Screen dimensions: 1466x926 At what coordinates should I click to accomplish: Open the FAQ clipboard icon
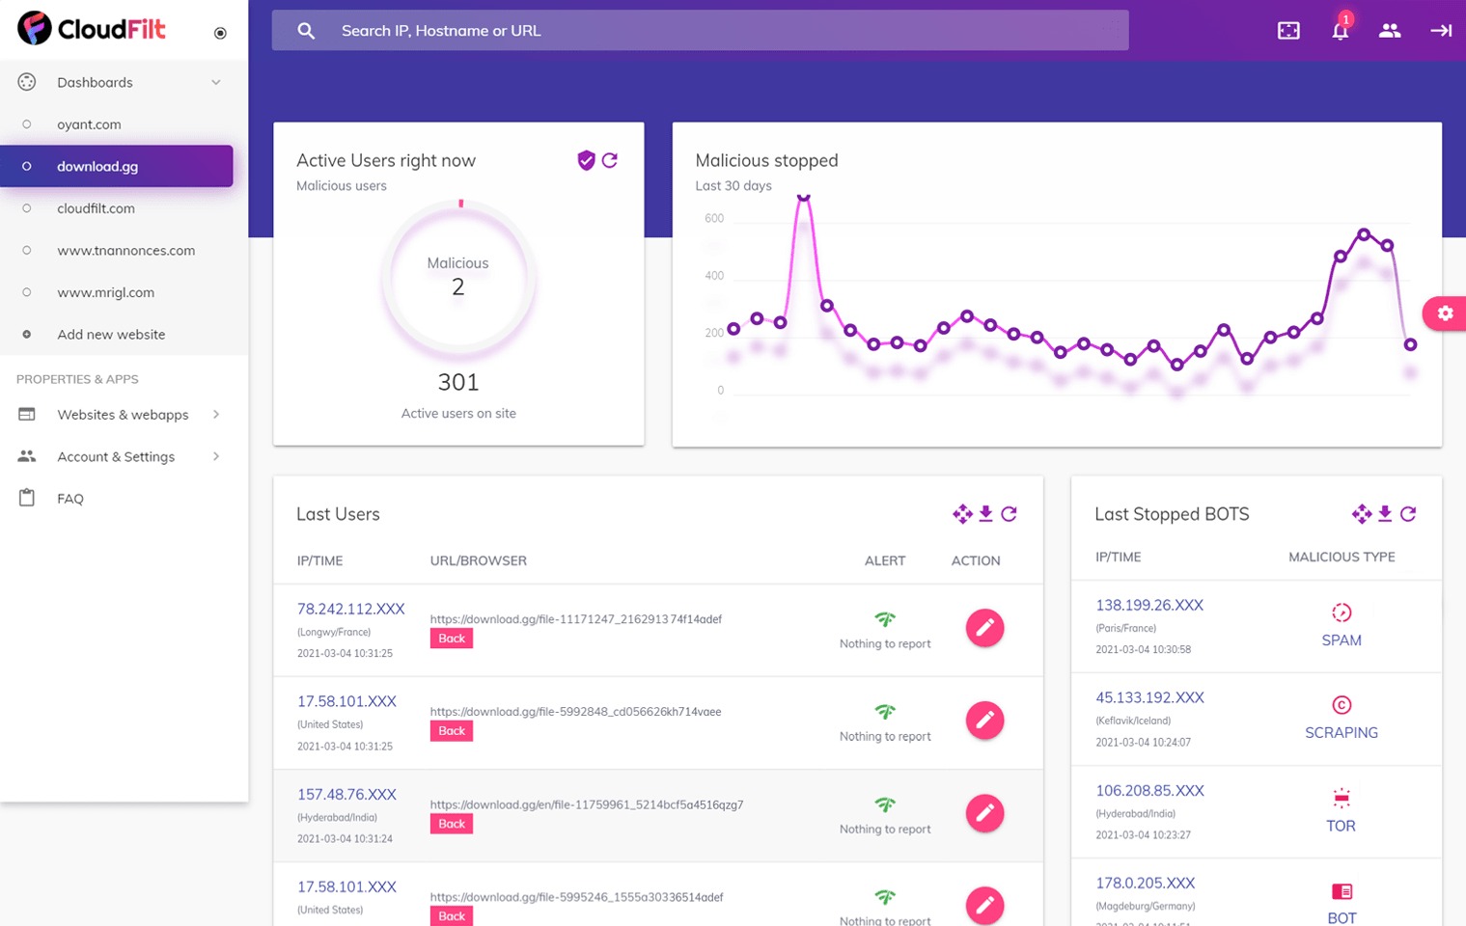coord(27,498)
